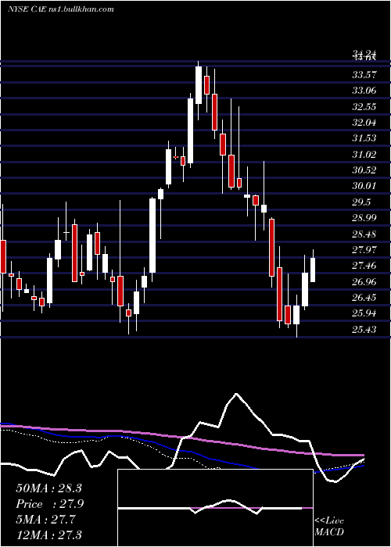391x547 pixels.
Task: Click the Live MACD label
Action: [329, 527]
